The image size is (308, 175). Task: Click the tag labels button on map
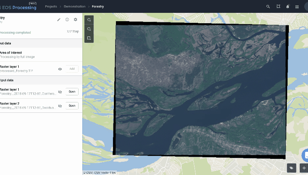pyautogui.click(x=292, y=168)
